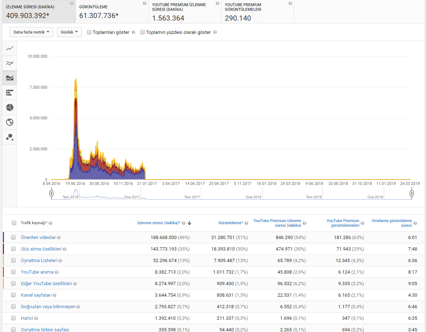Viewport: 426px width, 332px height.
Task: Select the bubble chart view icon
Action: 10,137
